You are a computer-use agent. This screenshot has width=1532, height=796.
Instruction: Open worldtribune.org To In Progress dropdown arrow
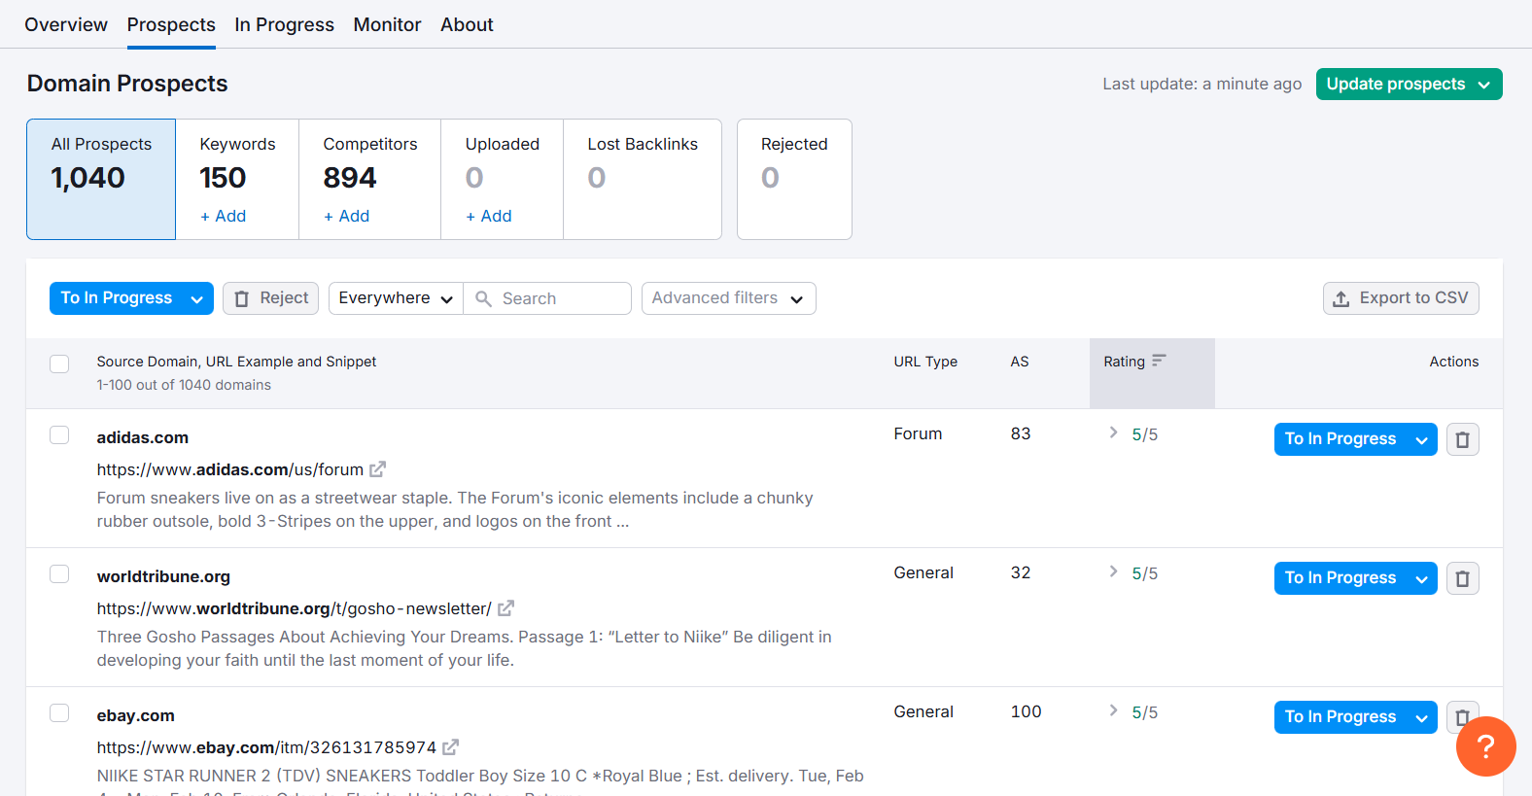click(x=1421, y=579)
